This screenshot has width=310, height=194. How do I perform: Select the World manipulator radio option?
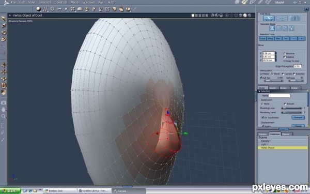pos(272,74)
